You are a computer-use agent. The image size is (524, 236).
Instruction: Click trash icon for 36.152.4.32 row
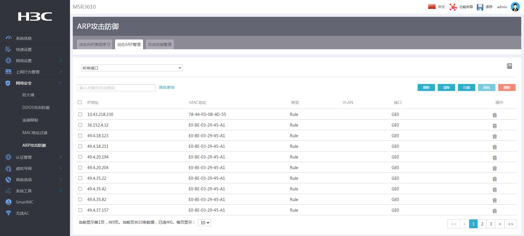point(495,126)
